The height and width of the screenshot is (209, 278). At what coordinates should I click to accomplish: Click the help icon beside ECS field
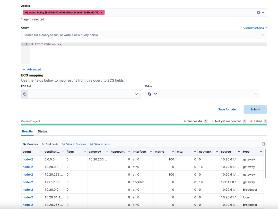click(24, 94)
